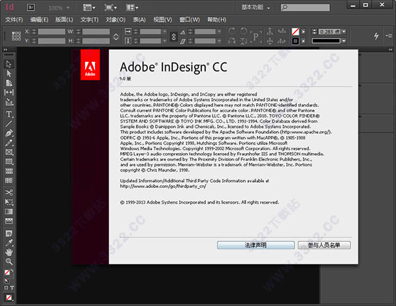
Task: Toggle formatting affects text button
Action: click(12, 288)
